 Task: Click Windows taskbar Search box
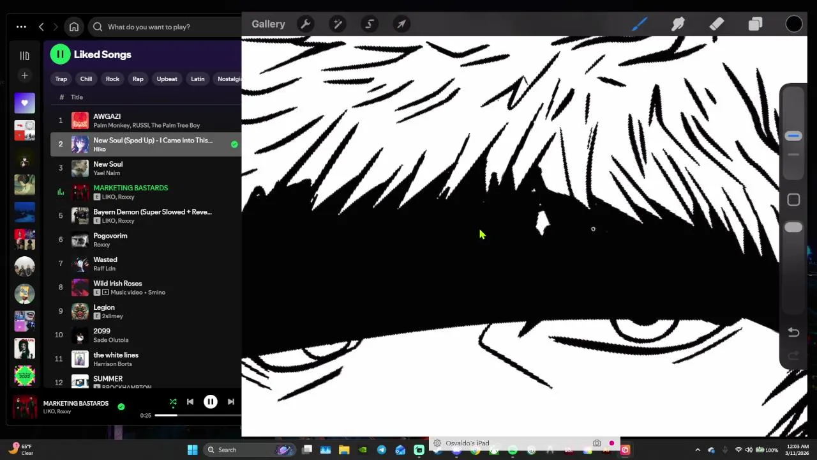(250, 450)
